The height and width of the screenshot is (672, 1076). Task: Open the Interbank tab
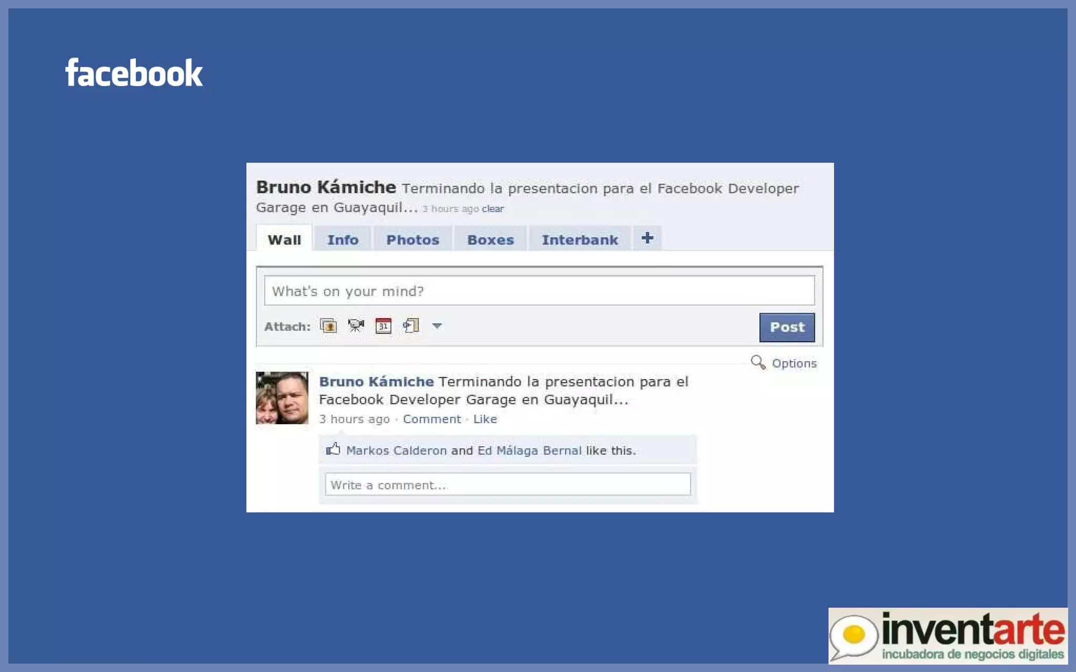580,240
